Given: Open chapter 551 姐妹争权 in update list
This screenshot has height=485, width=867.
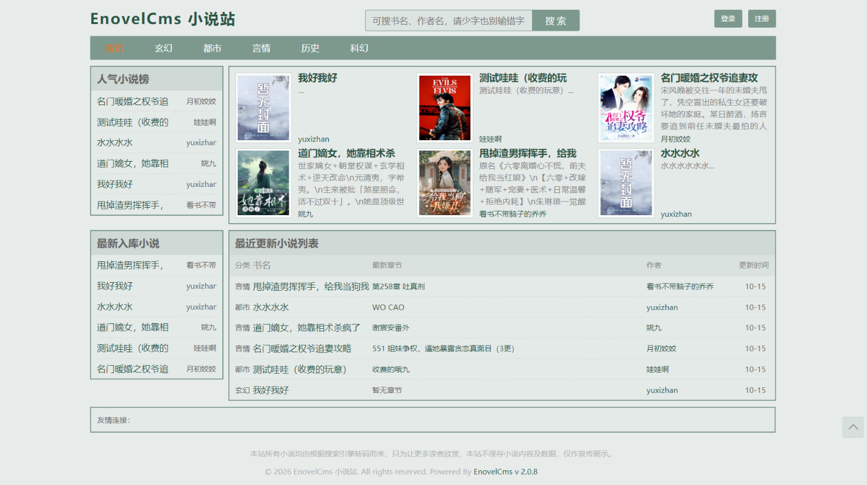Looking at the screenshot, I should pos(443,349).
